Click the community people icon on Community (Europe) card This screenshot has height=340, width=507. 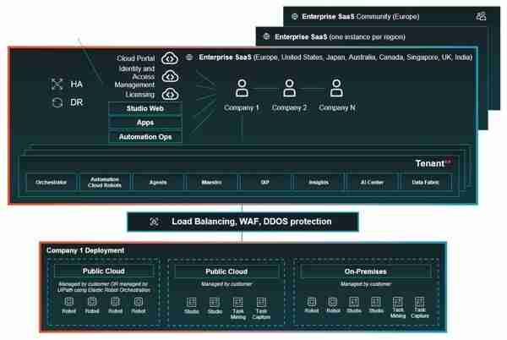481,16
